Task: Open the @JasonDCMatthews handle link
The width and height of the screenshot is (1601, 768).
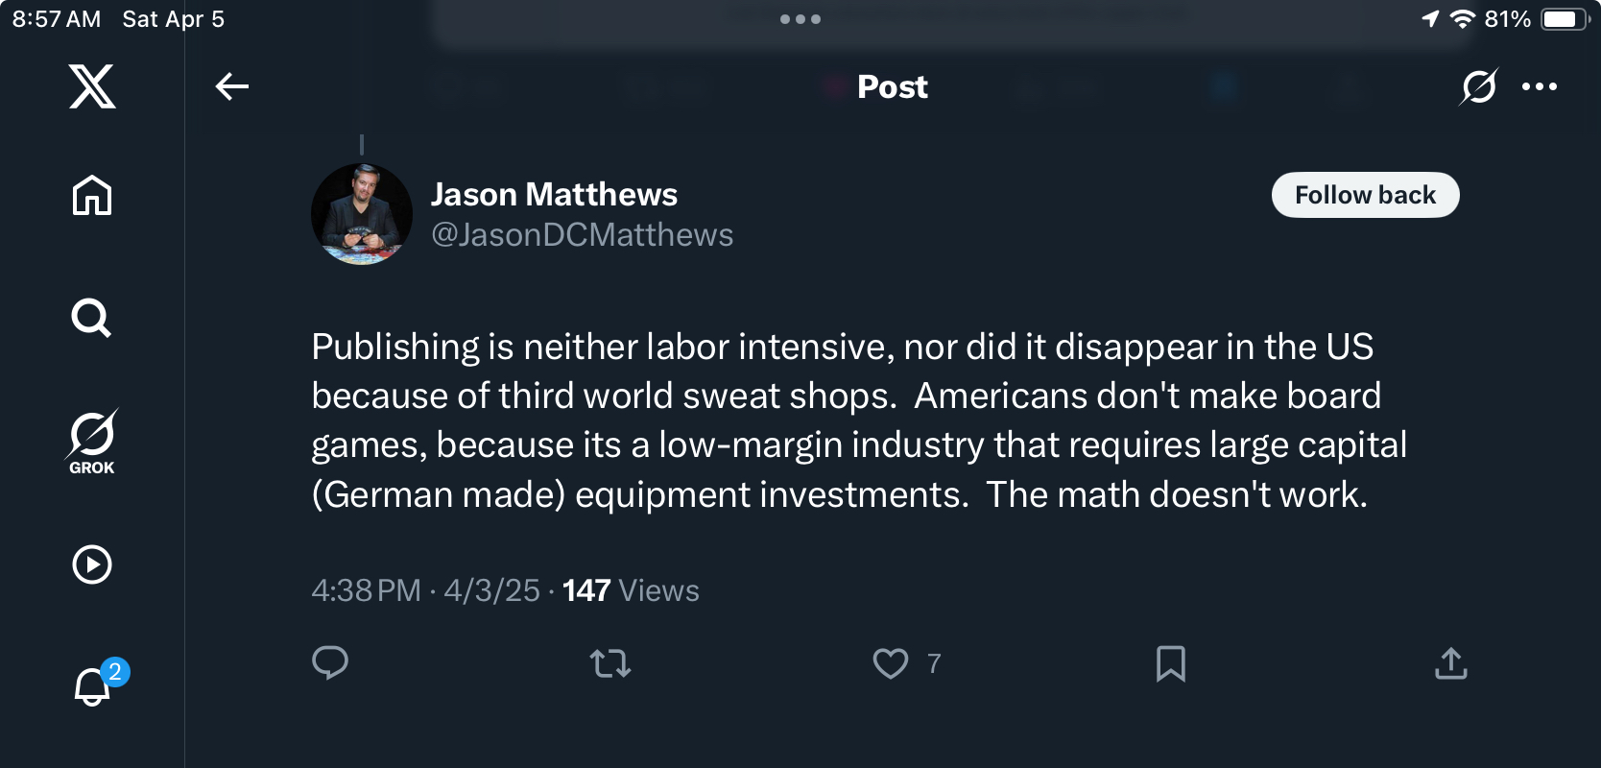Action: 582,235
